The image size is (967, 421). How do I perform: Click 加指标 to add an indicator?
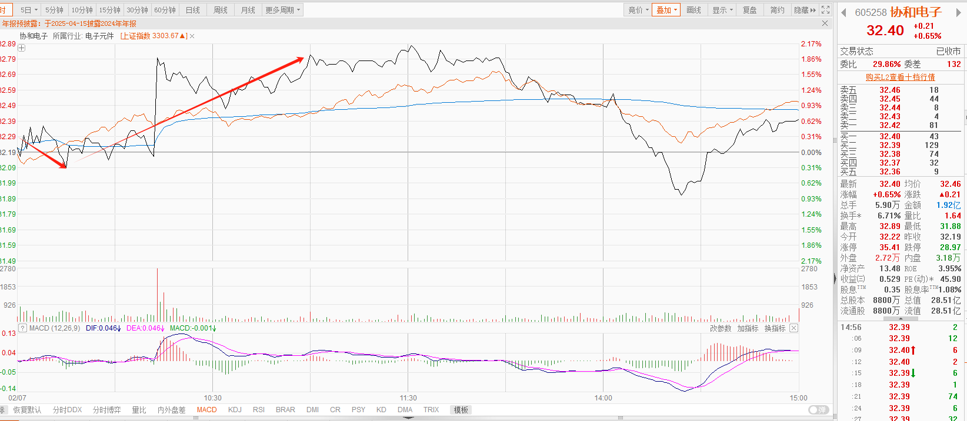click(x=748, y=328)
